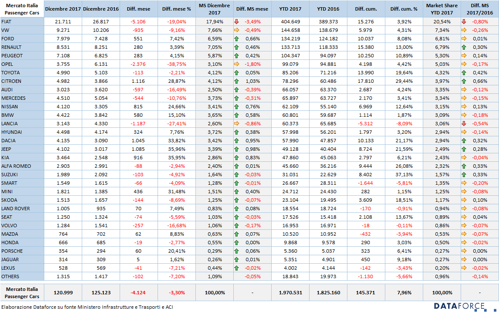Screen dimensions: 499x313
Task: Click the 'Diff. mese %' column header
Action: (x=177, y=9)
